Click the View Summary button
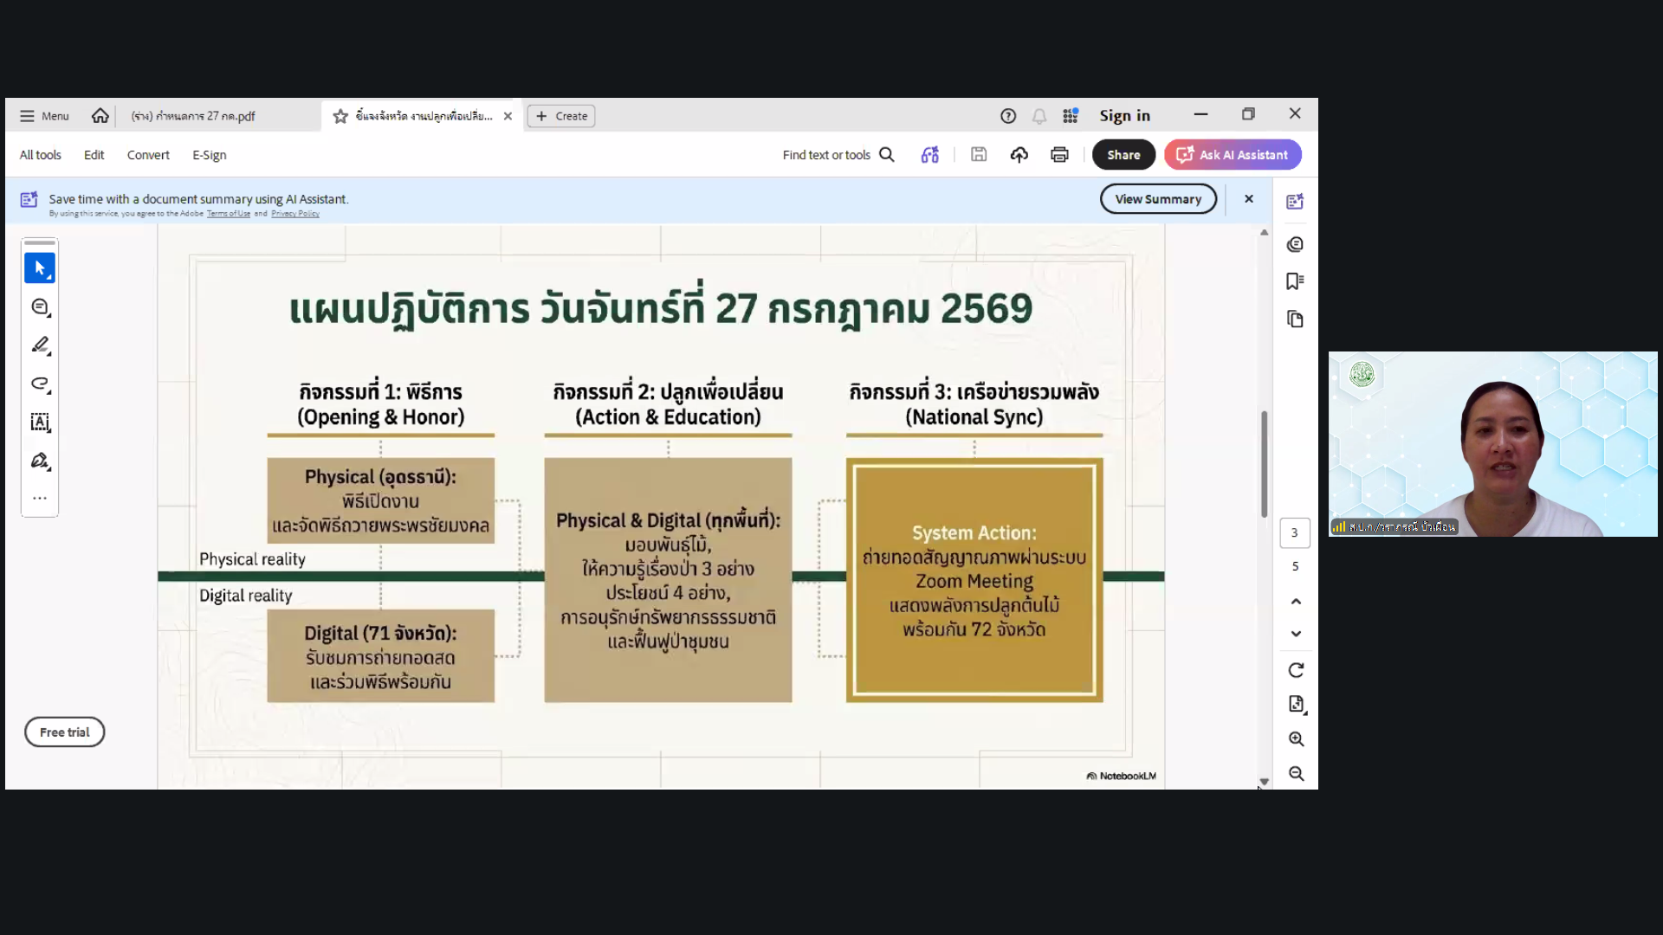Image resolution: width=1663 pixels, height=935 pixels. coord(1158,199)
